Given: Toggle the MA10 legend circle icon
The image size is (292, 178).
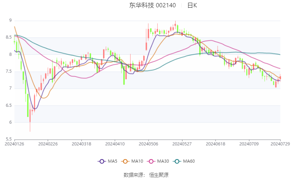Looking at the screenshot, I should pos(125,162).
